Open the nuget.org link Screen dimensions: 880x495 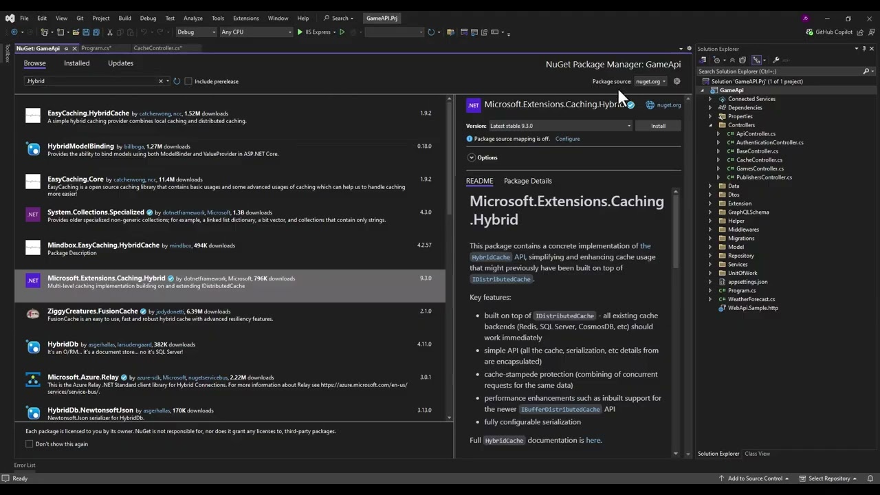click(669, 105)
